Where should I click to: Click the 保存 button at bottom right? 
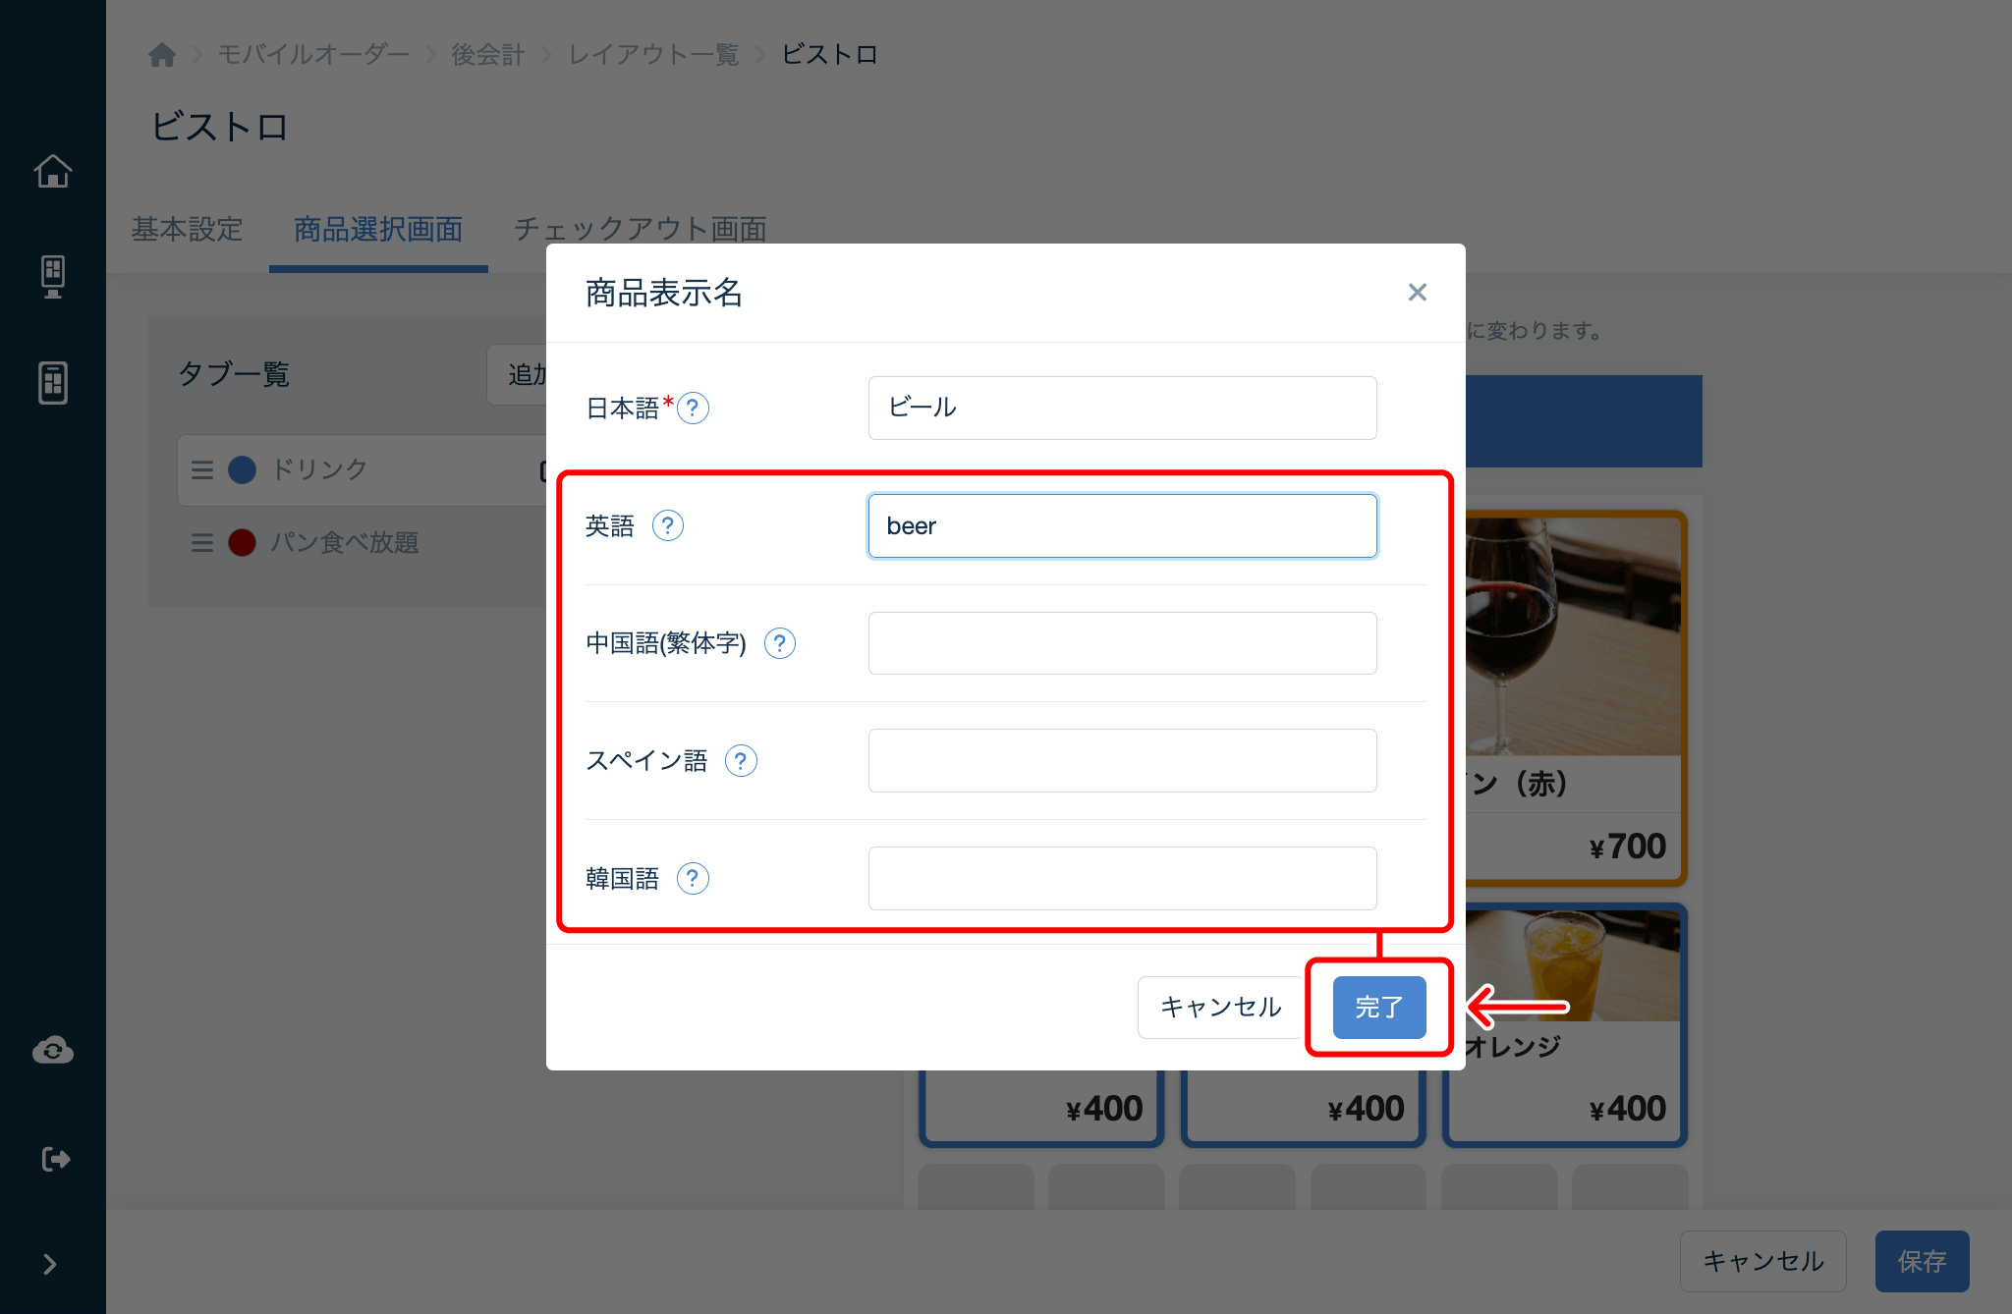1922,1261
